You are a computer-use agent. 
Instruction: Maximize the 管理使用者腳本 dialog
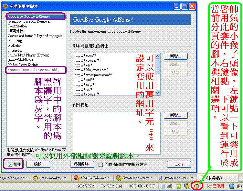click(x=185, y=6)
